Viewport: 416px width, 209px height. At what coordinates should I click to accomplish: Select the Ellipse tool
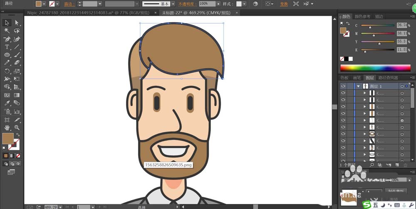(x=7, y=55)
